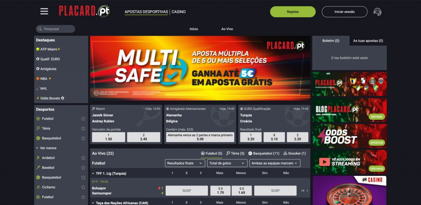Image resolution: width=421 pixels, height=205 pixels.
Task: Click the Placard.pt logo
Action: pyautogui.click(x=84, y=11)
